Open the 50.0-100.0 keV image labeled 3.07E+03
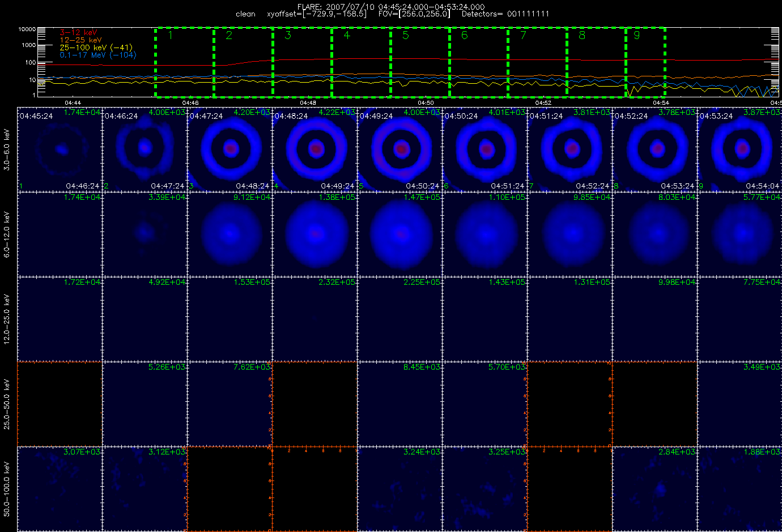782x532 pixels. (x=60, y=489)
